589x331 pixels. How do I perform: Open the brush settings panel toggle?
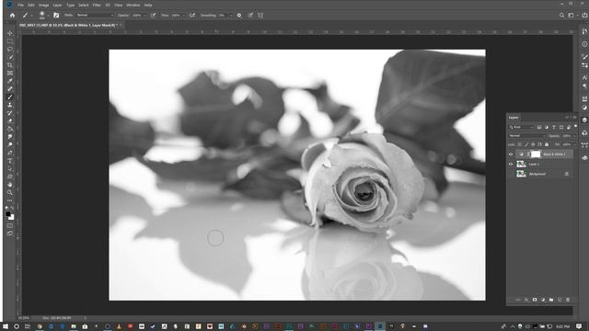[56, 16]
